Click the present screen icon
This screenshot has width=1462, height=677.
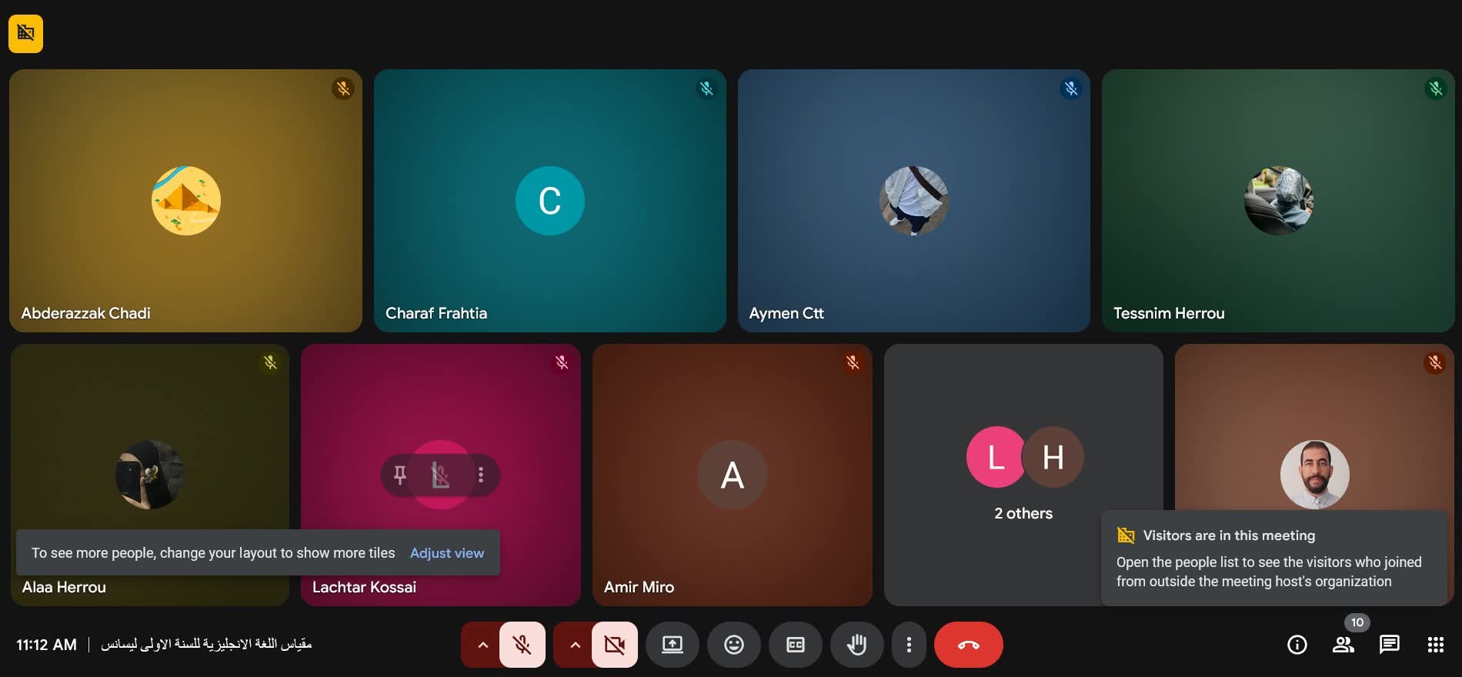click(x=673, y=645)
